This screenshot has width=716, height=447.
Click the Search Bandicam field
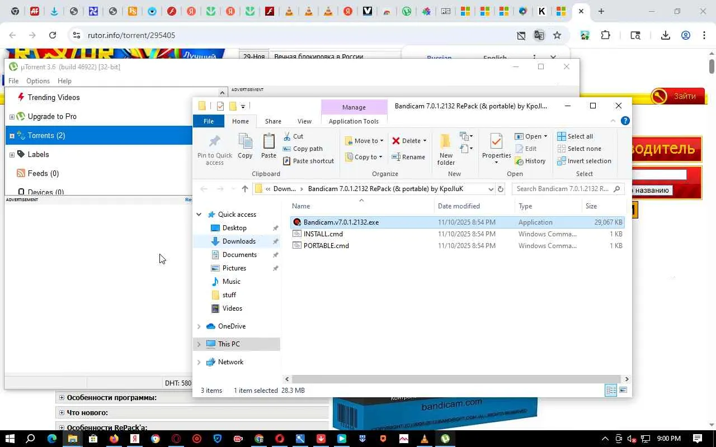(568, 189)
